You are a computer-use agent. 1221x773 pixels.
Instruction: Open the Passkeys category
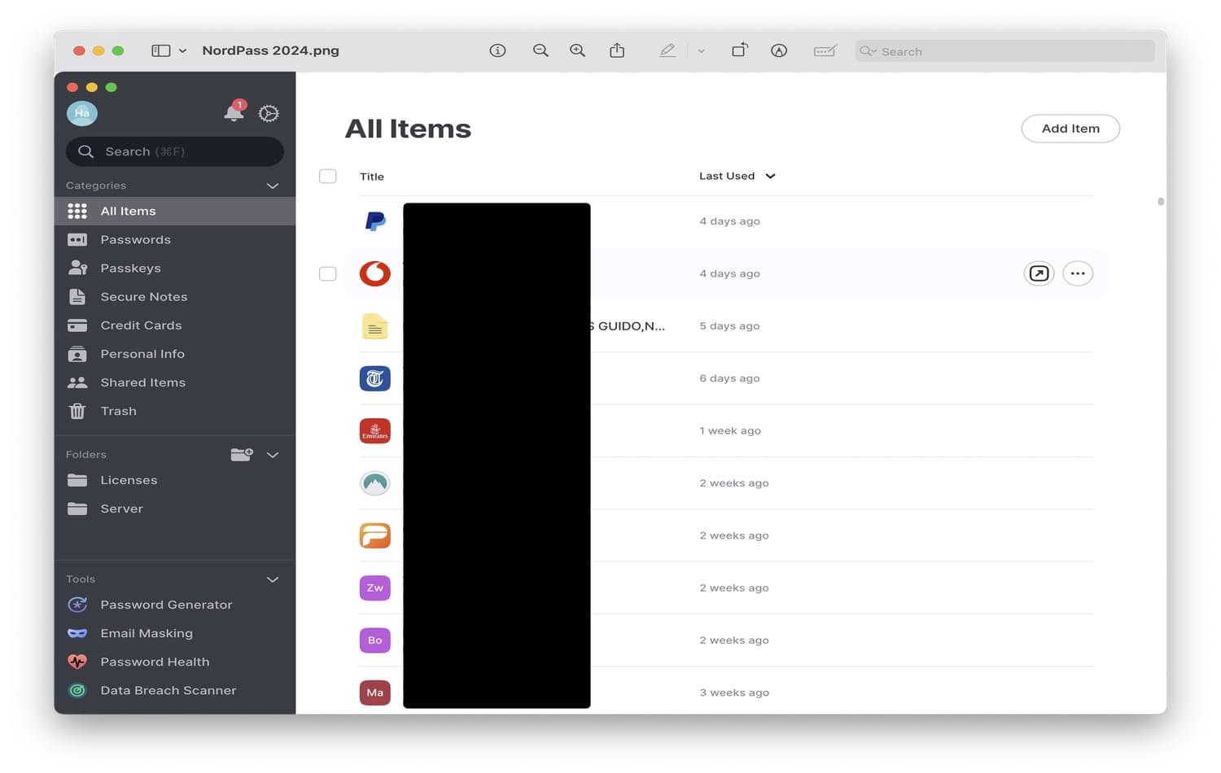[x=175, y=268]
